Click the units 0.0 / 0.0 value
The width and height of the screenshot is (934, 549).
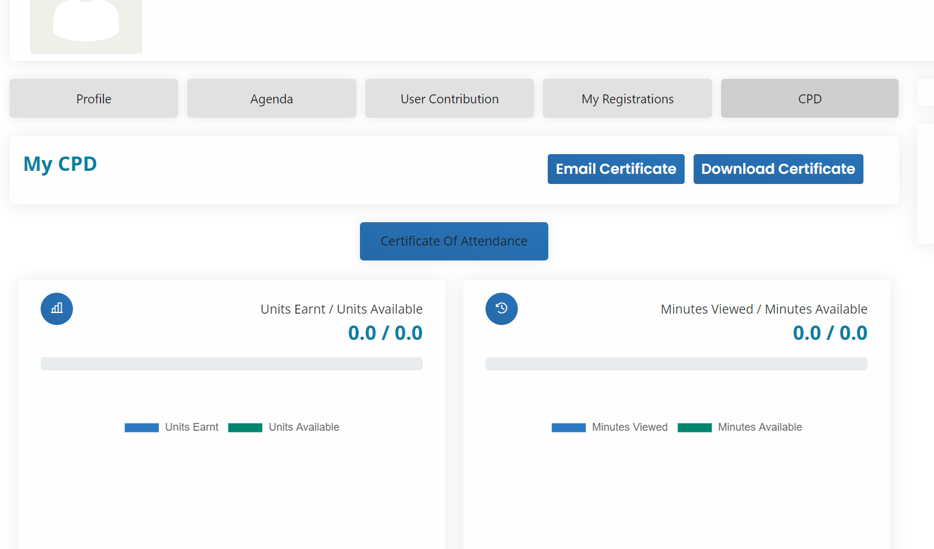point(385,333)
